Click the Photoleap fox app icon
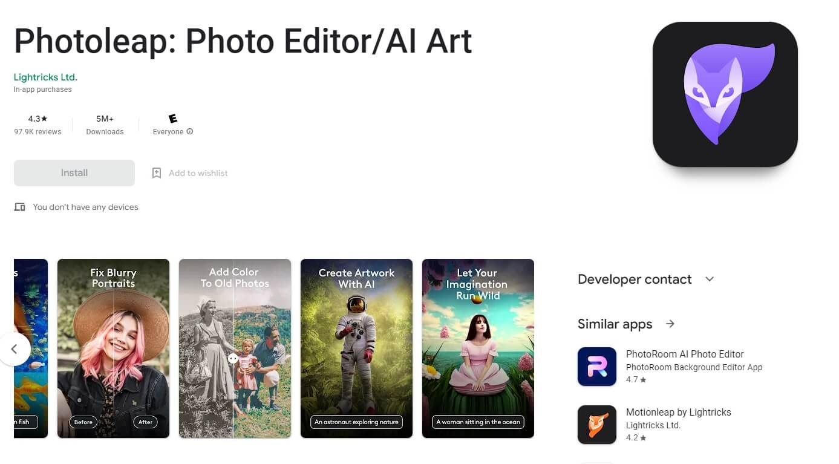Screen dimensions: 839x464 (x=725, y=94)
